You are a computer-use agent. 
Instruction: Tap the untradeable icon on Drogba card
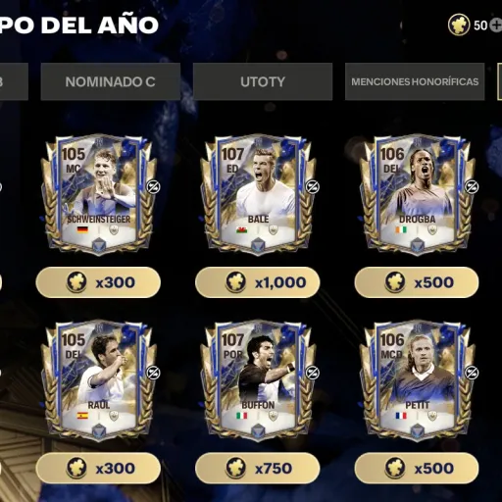[472, 186]
